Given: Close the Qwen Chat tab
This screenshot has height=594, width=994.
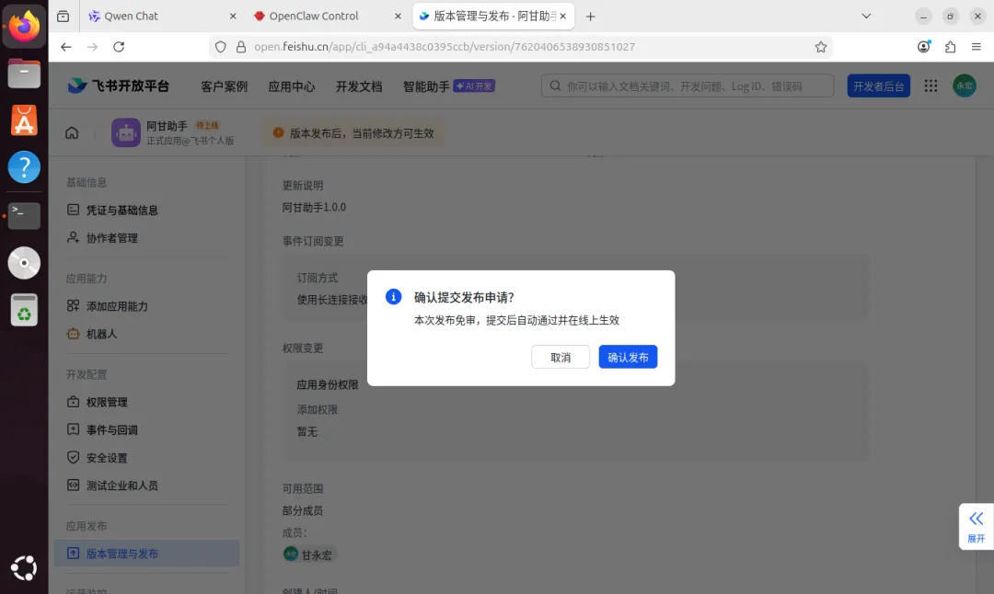Looking at the screenshot, I should (233, 16).
